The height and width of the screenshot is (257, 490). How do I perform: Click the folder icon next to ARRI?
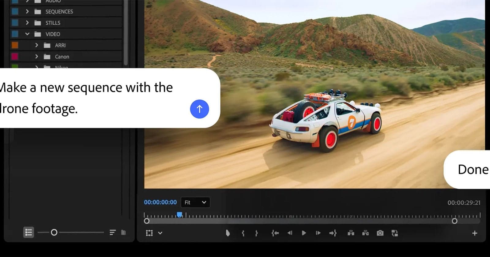(x=47, y=46)
